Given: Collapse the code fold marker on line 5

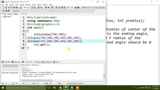Looking at the screenshot, I should (25, 31).
